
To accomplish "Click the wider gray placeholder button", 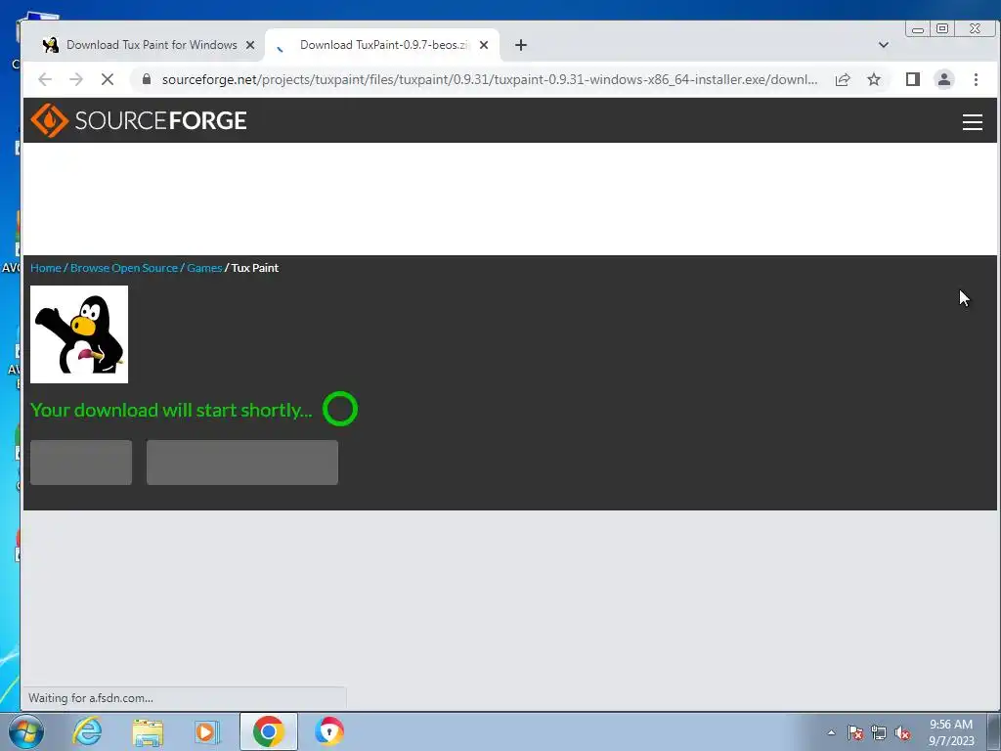I will (x=242, y=463).
